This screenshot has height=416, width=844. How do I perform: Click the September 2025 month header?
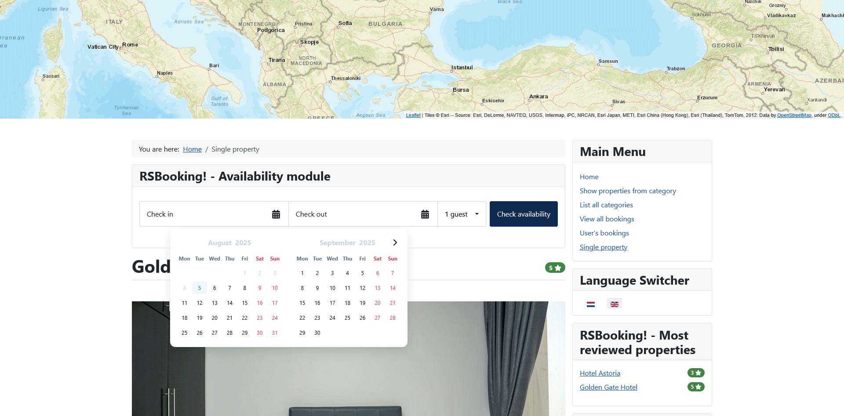347,242
